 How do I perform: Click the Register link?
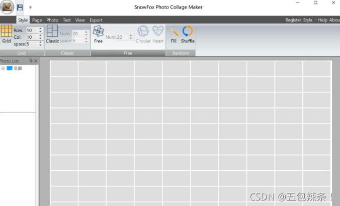coord(293,20)
